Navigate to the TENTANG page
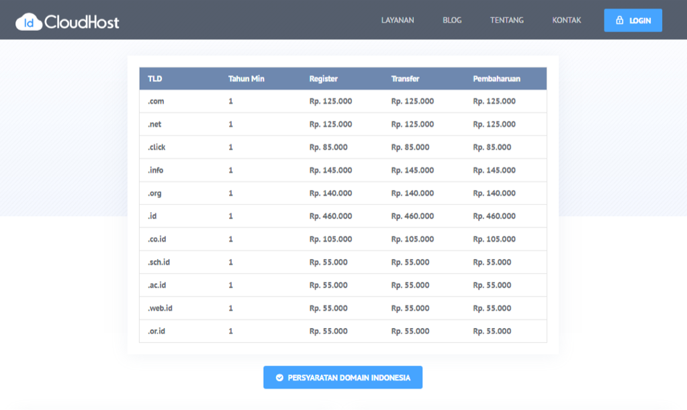687x410 pixels. click(506, 20)
